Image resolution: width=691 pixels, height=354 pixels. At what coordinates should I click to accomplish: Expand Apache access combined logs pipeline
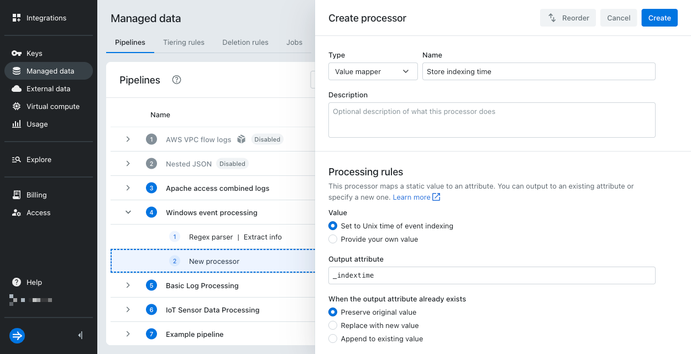(x=128, y=188)
